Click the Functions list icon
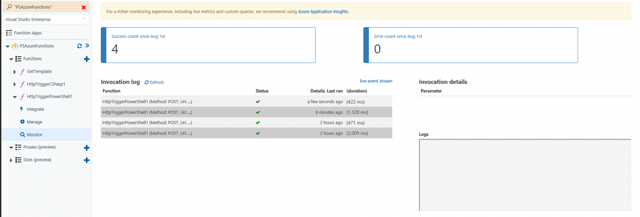 pyautogui.click(x=18, y=59)
